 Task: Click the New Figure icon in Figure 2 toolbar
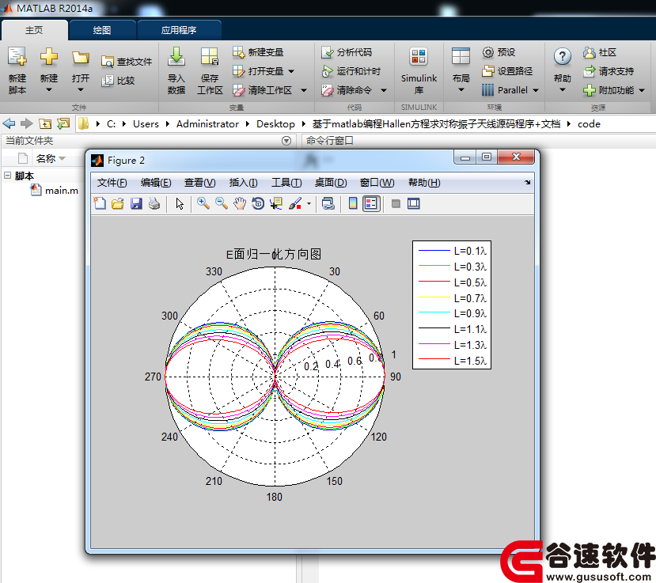pos(100,203)
